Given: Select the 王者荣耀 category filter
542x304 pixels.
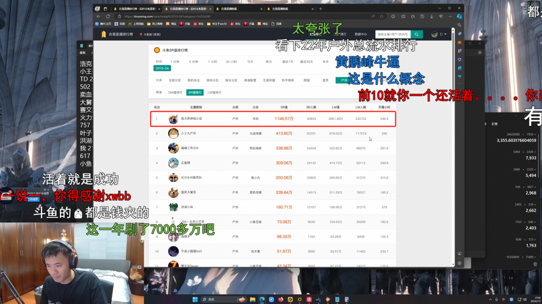Looking at the screenshot, I should [269, 80].
